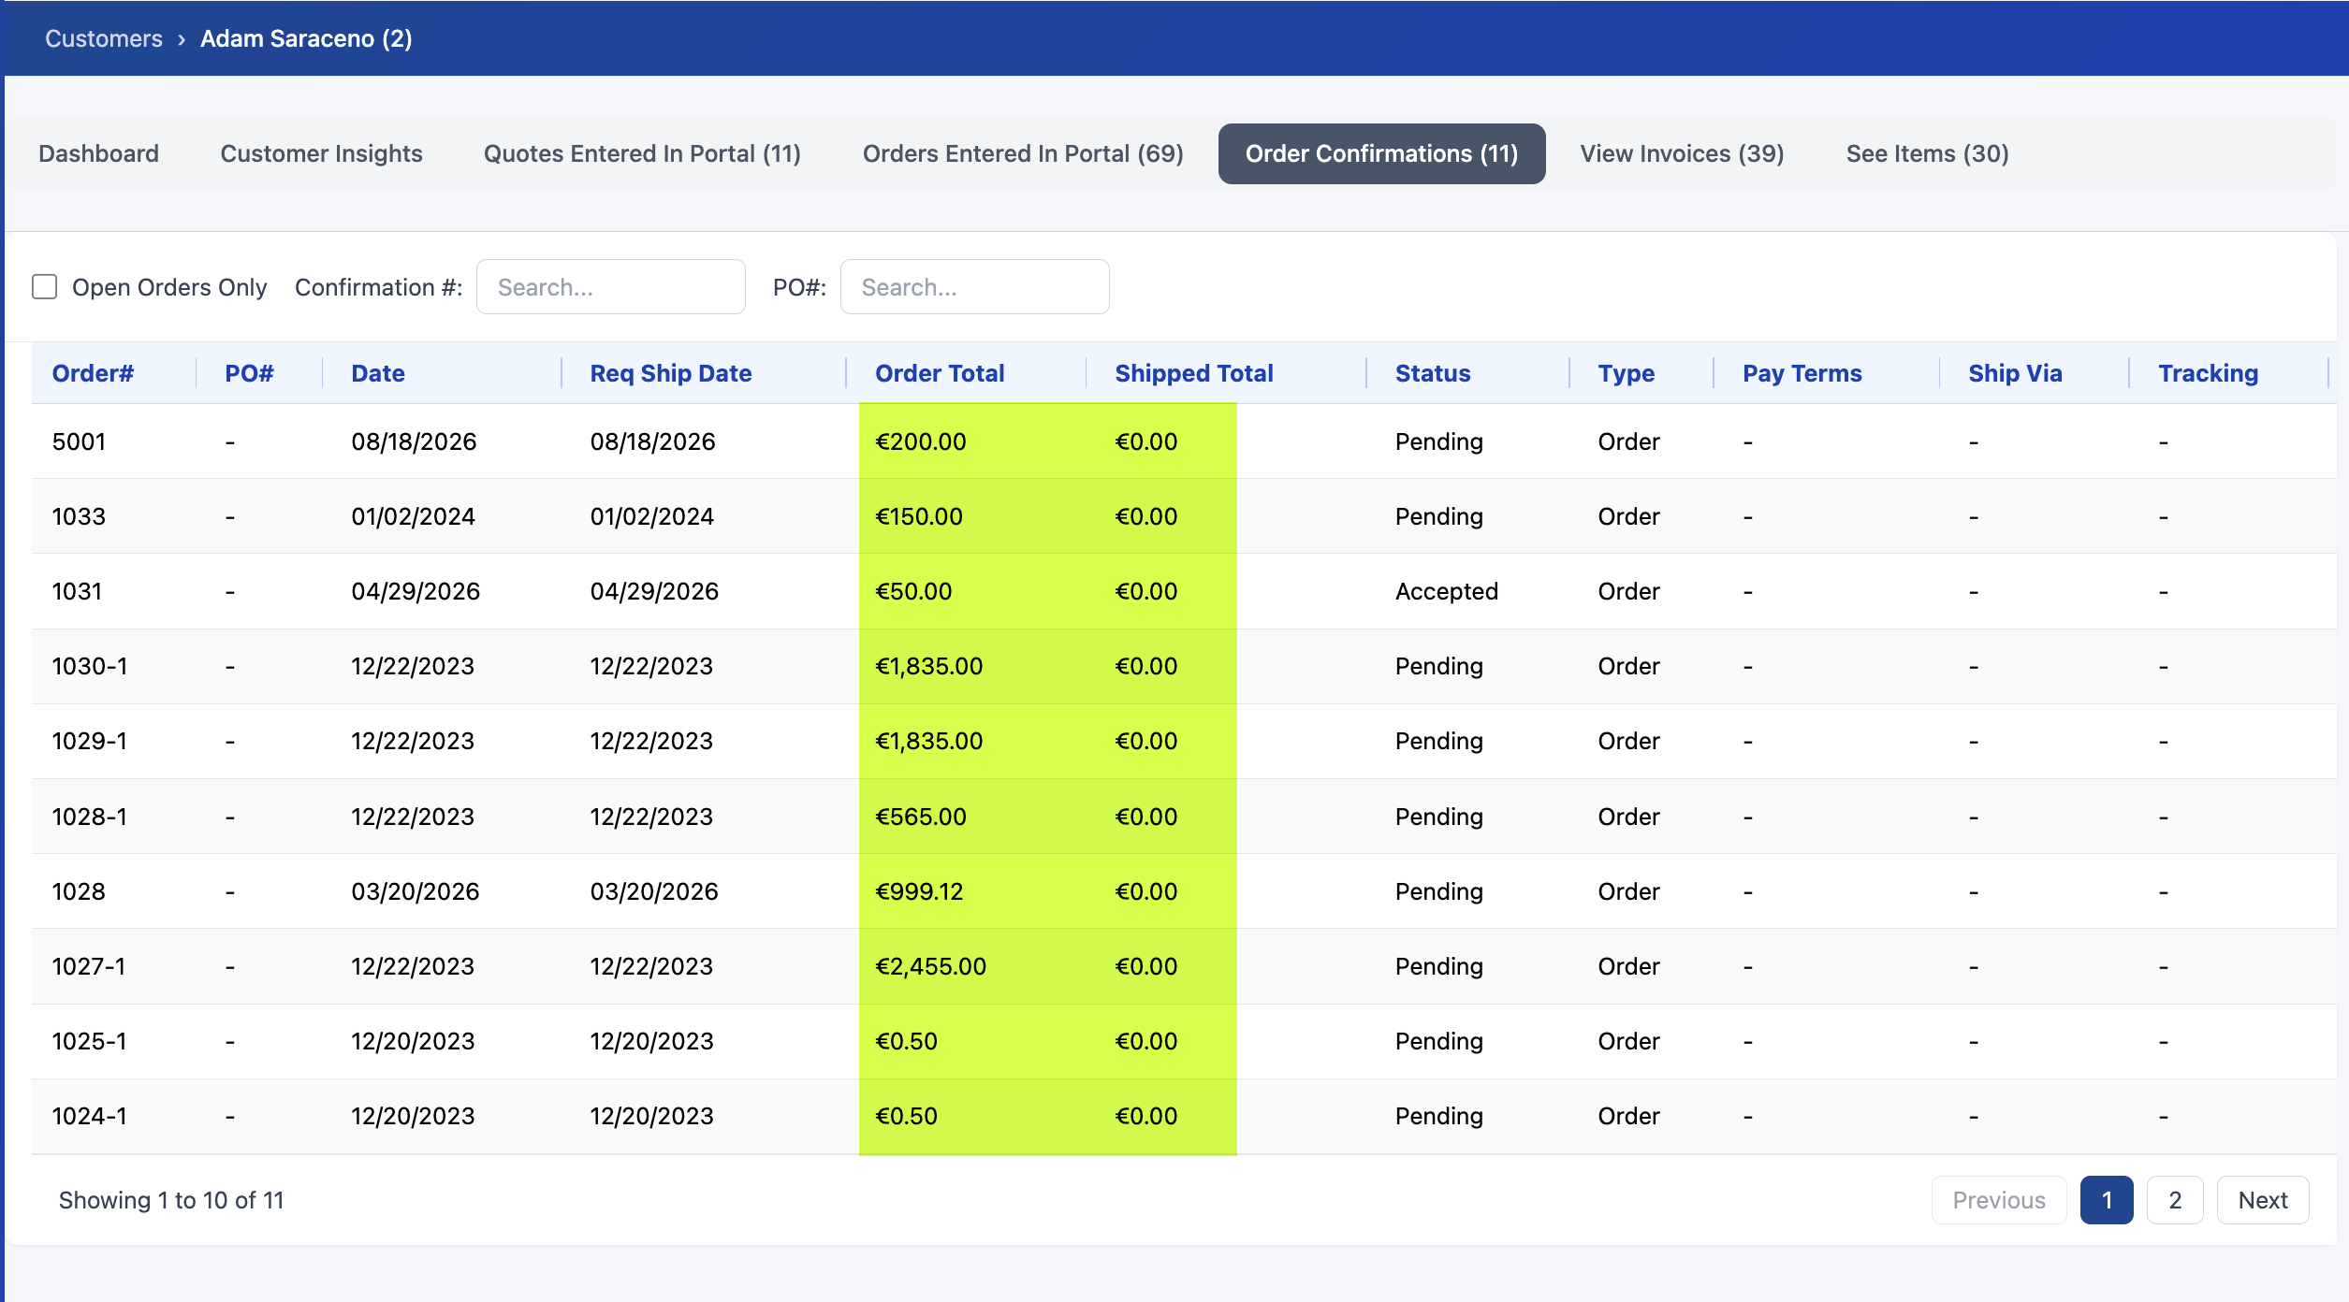Click the €565.00 order total

coord(921,817)
